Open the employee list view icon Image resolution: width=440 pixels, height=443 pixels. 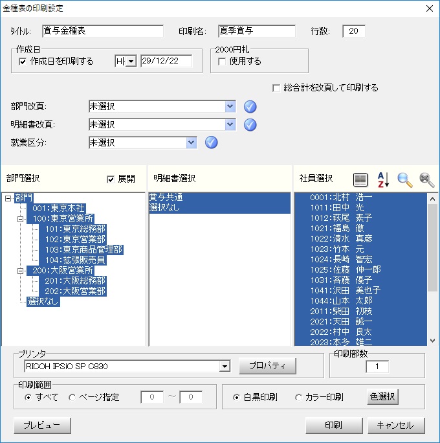pos(360,179)
